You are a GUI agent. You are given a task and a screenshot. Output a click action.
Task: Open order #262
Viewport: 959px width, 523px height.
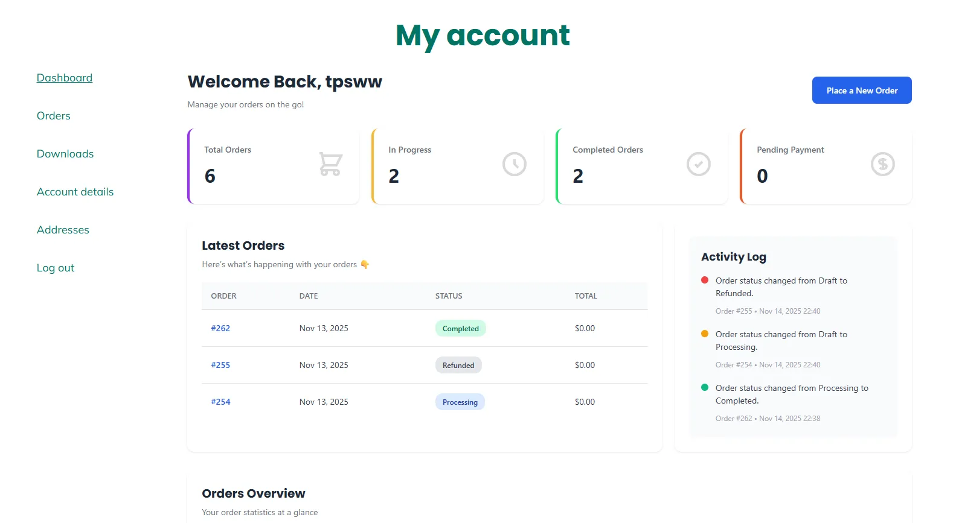[220, 328]
